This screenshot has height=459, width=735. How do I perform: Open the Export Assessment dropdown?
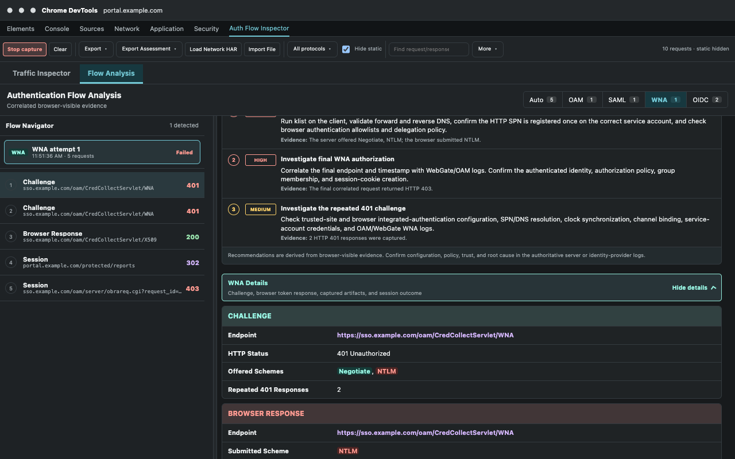tap(149, 49)
